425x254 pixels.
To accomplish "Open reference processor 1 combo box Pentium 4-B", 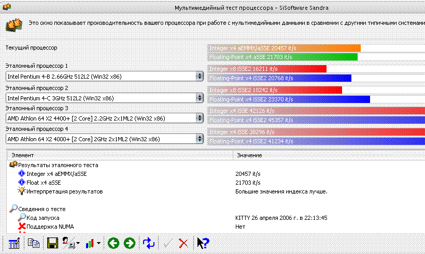I will [x=104, y=77].
